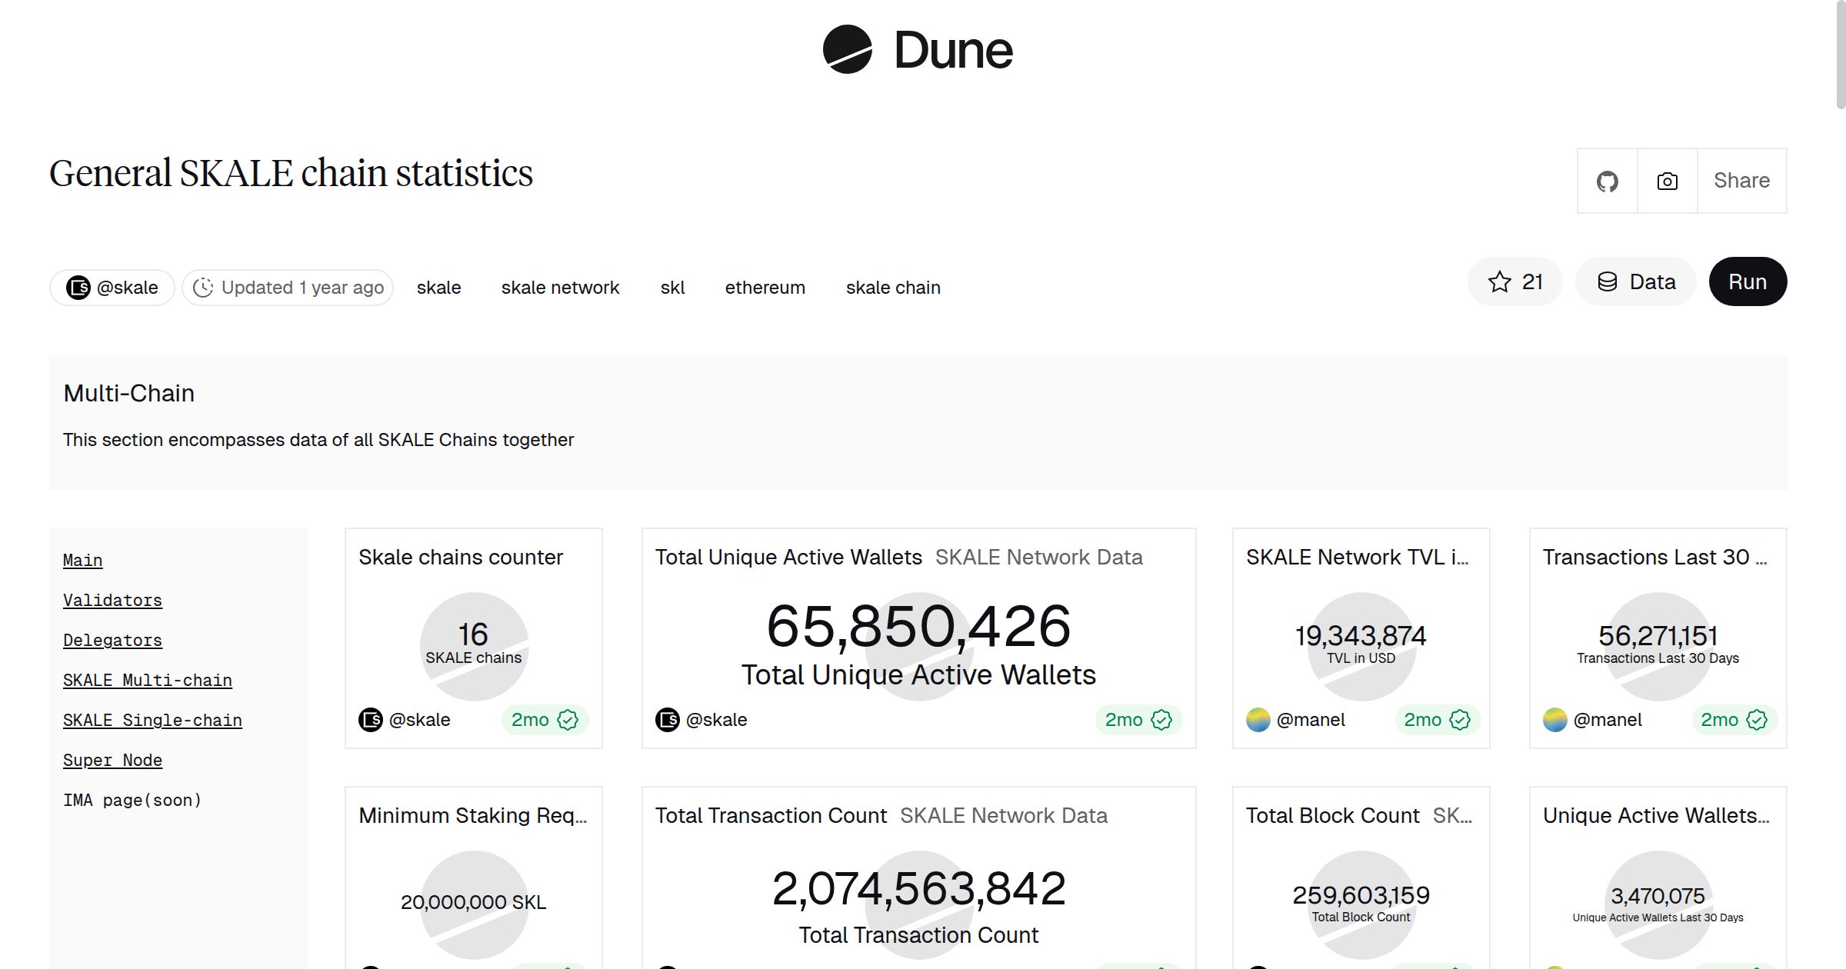Viewport: 1846px width, 969px height.
Task: Open the SKALE Single-chain link
Action: pos(152,720)
